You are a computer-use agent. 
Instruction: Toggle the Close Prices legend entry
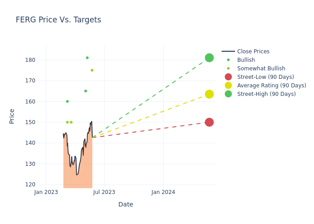point(253,52)
